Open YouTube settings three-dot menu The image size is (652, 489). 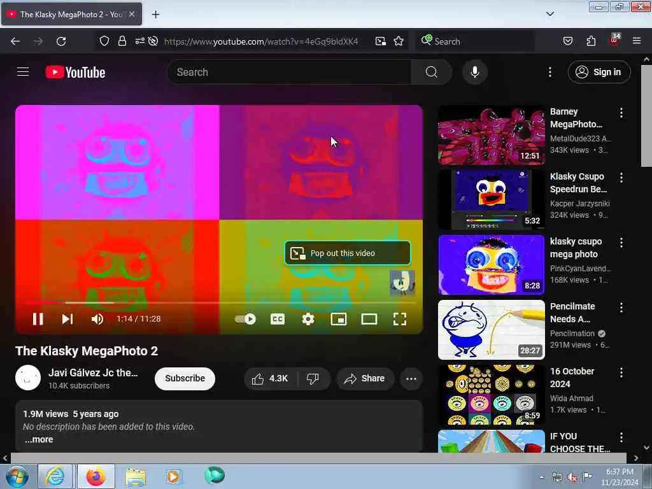[x=549, y=72]
